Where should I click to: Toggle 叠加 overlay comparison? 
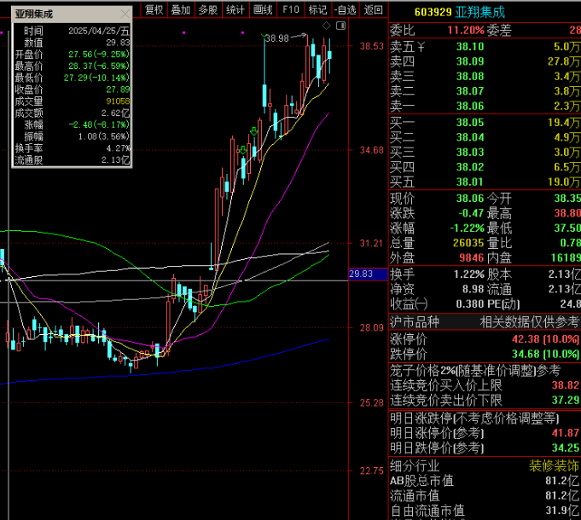[x=181, y=9]
